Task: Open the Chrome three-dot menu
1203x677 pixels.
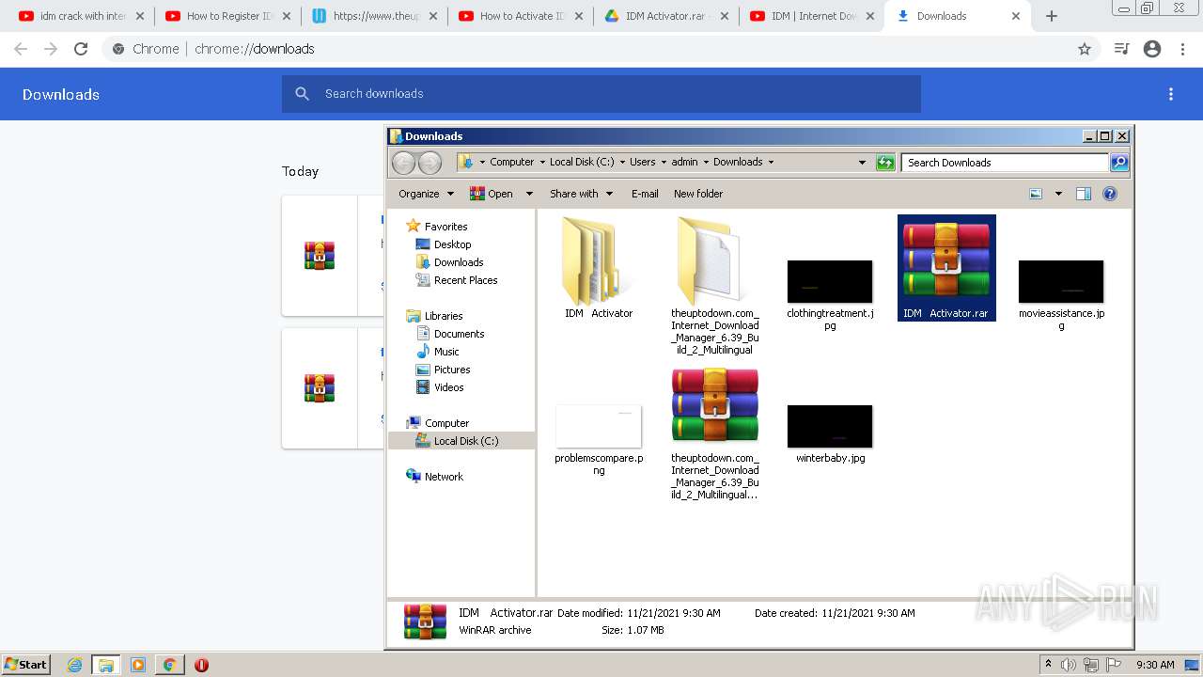Action: coord(1183,49)
